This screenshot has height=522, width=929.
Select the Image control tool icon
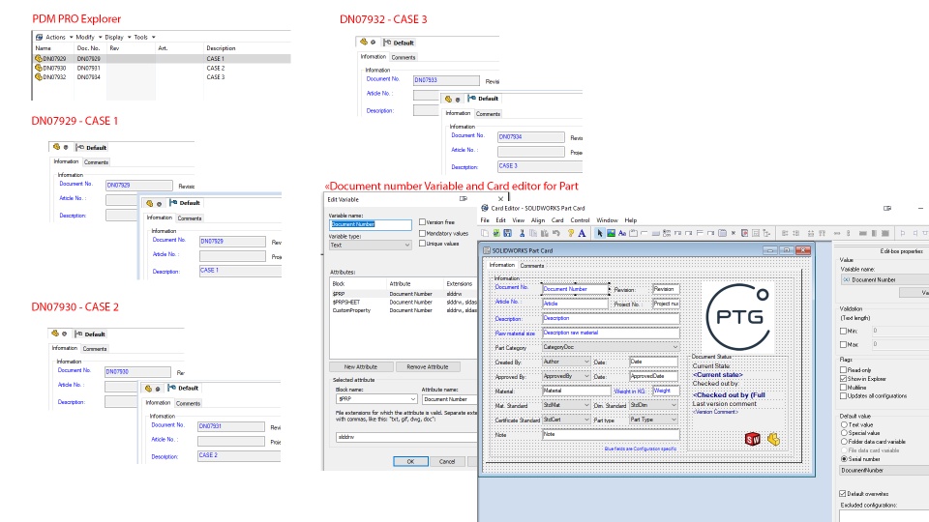point(611,233)
